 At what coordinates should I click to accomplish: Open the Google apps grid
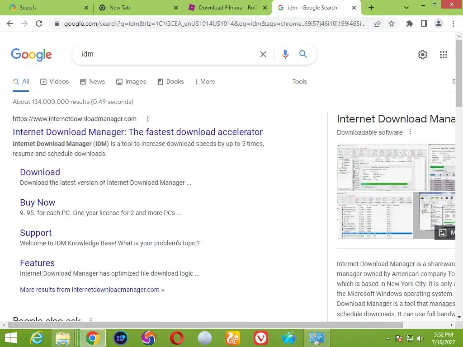(443, 55)
